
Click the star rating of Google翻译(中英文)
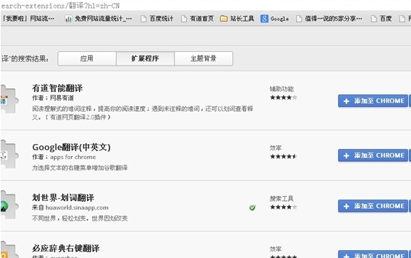[283, 157]
